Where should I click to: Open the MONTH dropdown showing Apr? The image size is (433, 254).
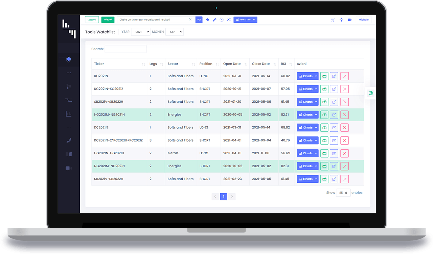click(x=174, y=32)
